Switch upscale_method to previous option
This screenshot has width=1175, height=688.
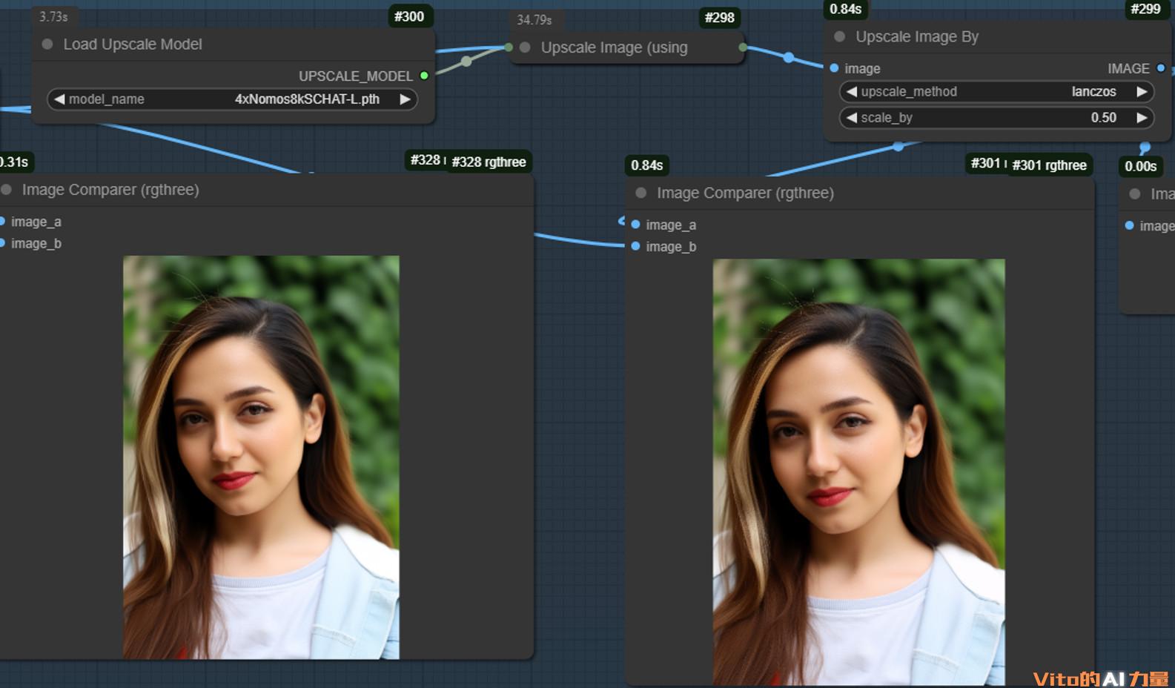click(x=852, y=92)
